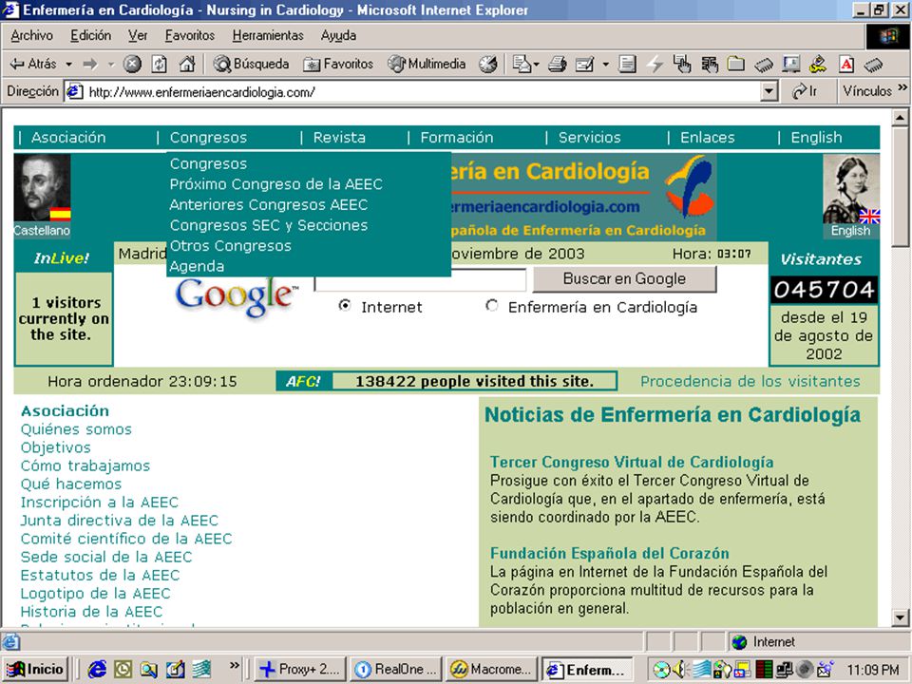The image size is (912, 684).
Task: Print the page with the printer icon
Action: tap(558, 64)
